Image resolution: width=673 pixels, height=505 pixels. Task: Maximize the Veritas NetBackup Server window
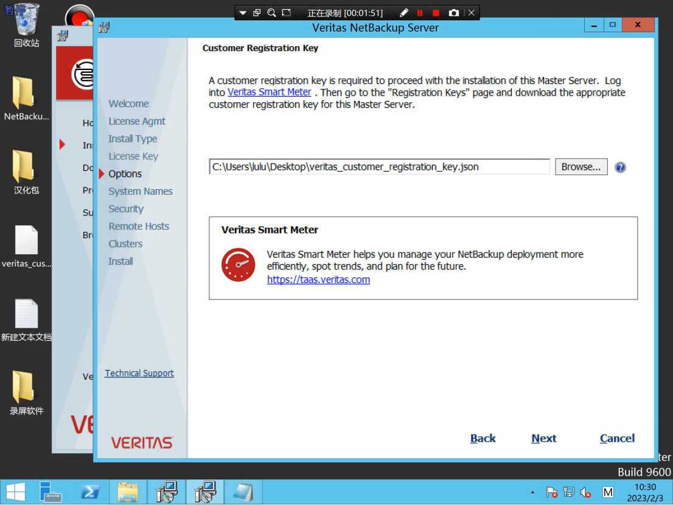tap(613, 26)
